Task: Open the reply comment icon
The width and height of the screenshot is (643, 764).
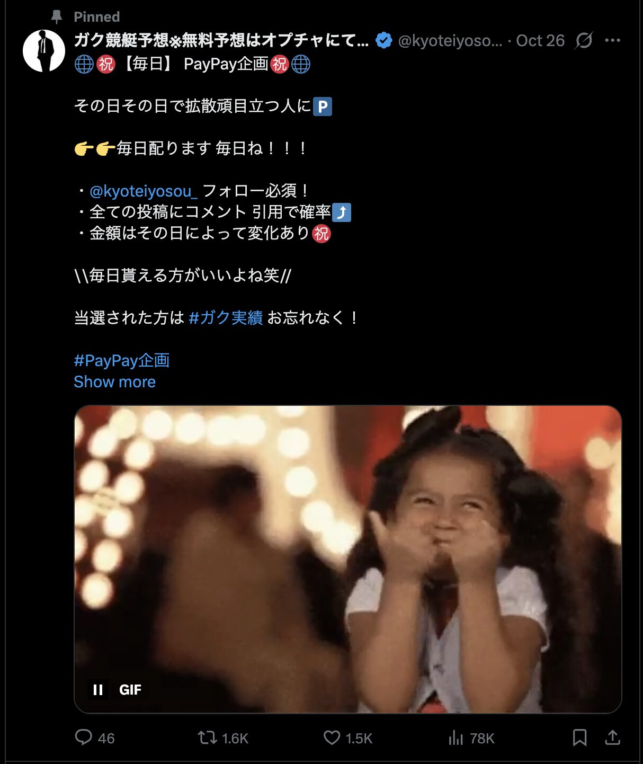Action: point(84,738)
